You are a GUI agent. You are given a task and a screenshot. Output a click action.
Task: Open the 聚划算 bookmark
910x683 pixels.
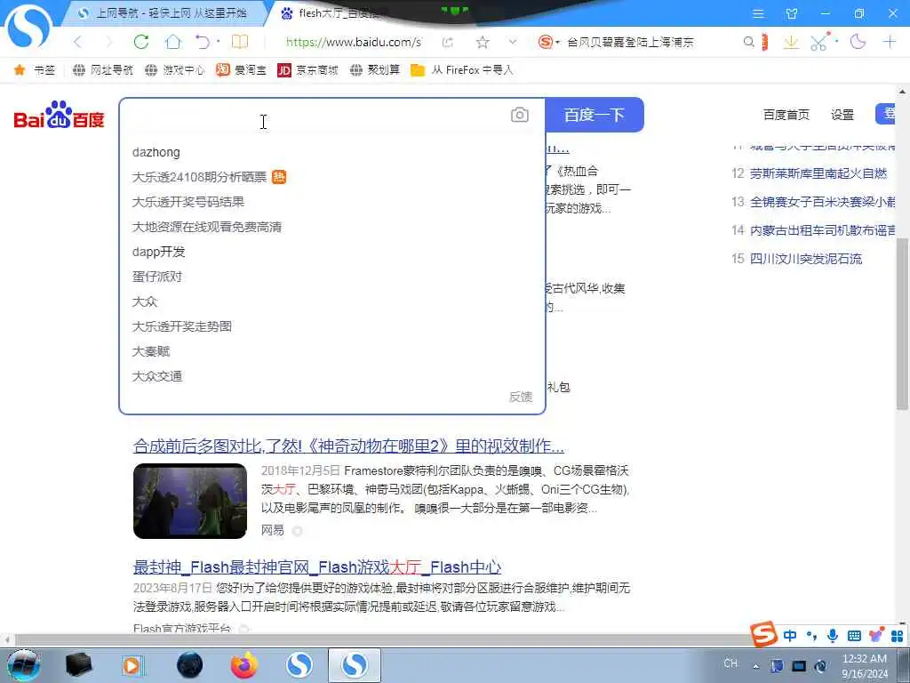[375, 70]
